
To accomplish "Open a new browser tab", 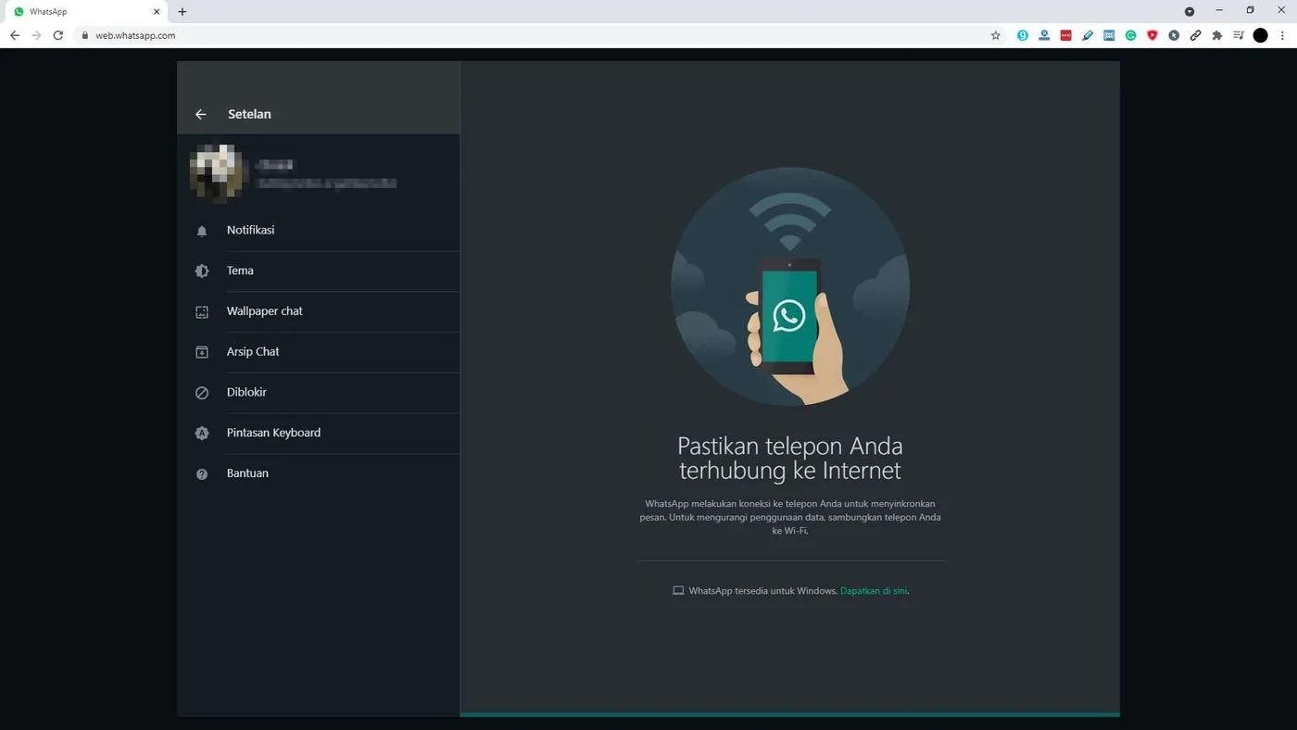I will pos(183,12).
